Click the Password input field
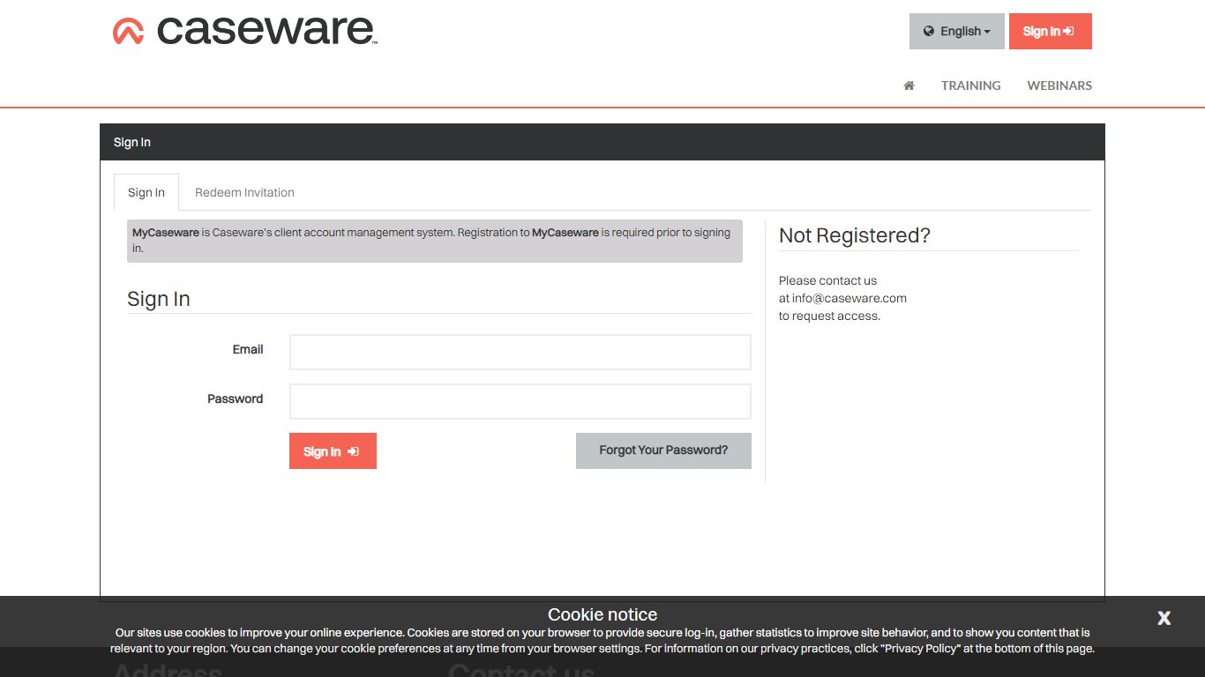Image resolution: width=1205 pixels, height=677 pixels. tap(520, 401)
